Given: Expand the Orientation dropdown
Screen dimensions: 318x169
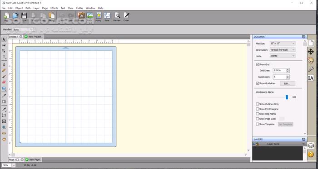Looking at the screenshot, I should click(283, 50).
